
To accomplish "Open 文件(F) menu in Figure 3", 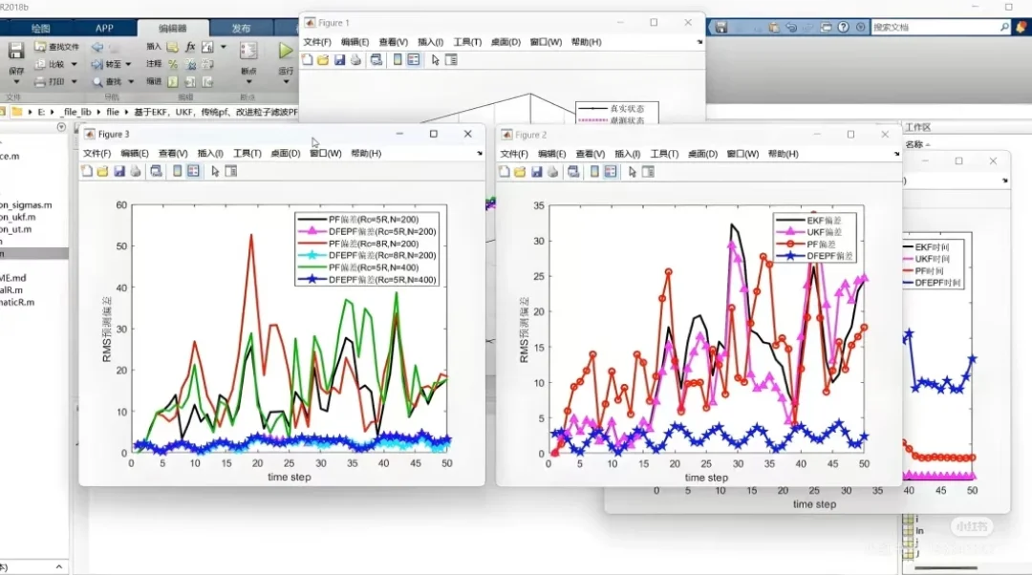I will [x=97, y=153].
